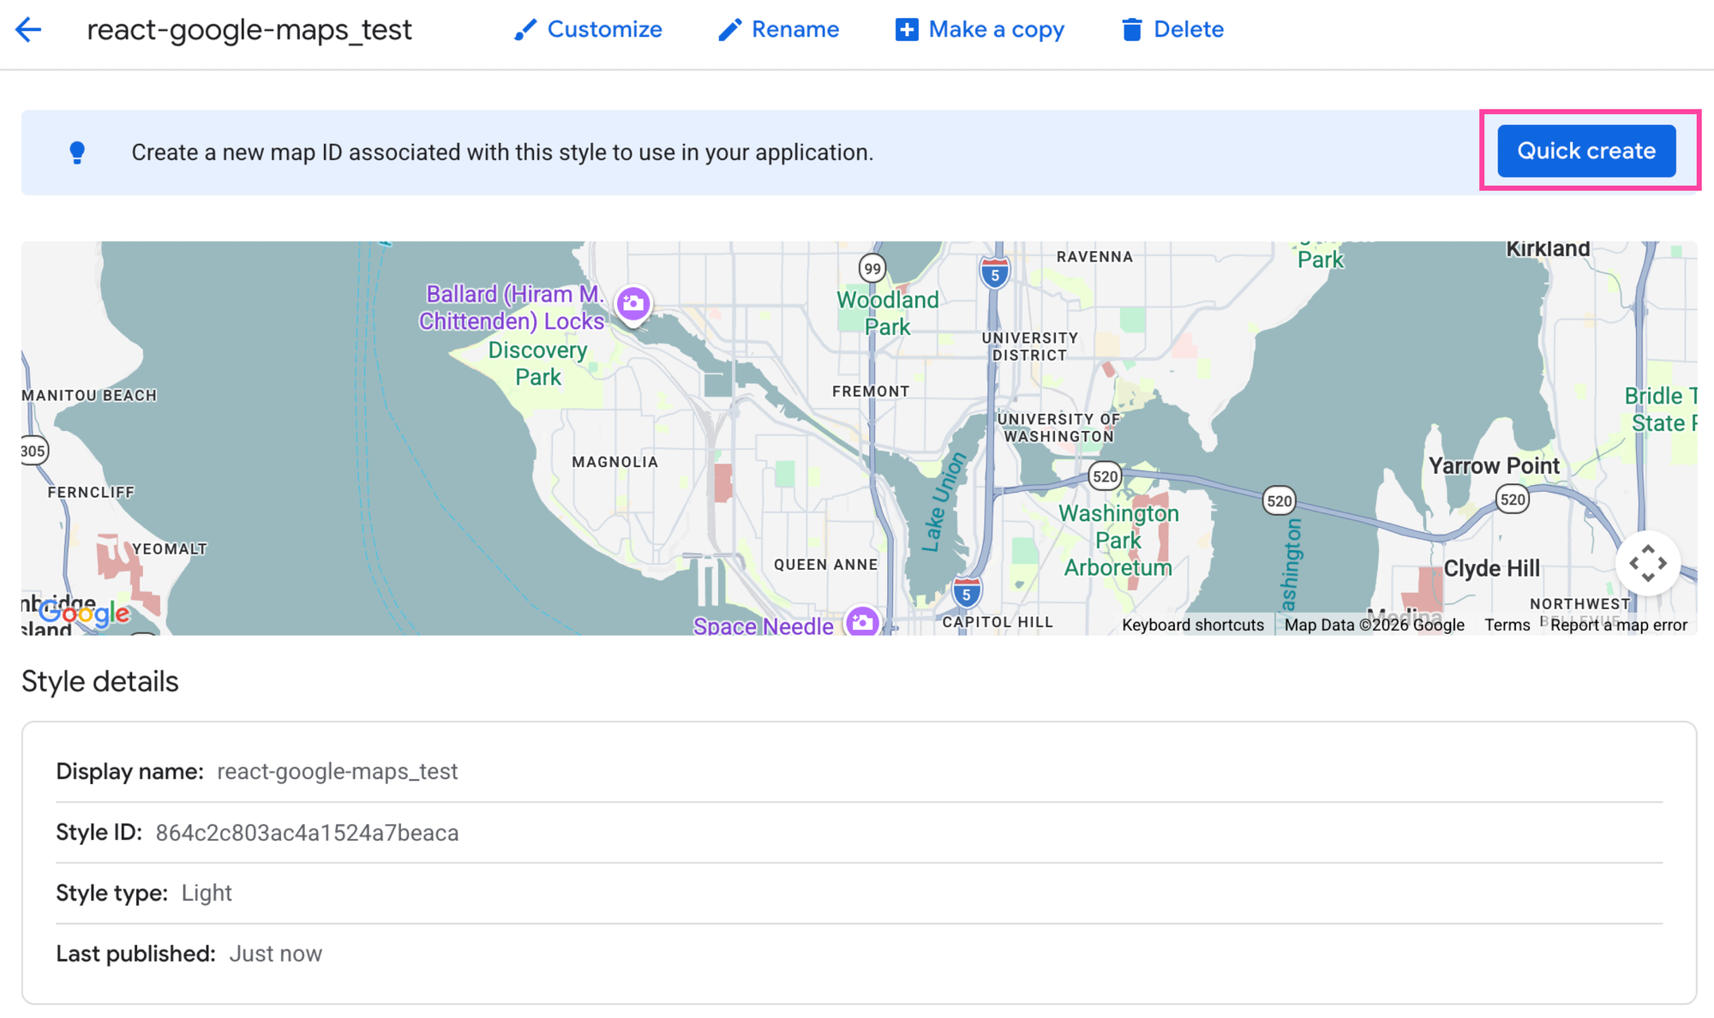Click the camera icon near Ballard Locks

tap(632, 303)
